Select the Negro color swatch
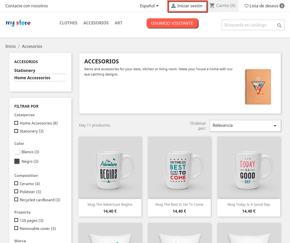The image size is (290, 243). click(x=17, y=161)
